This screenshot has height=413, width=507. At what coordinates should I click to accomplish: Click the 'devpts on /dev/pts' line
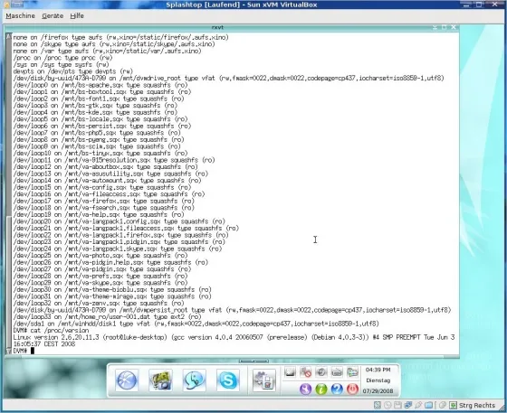click(73, 71)
